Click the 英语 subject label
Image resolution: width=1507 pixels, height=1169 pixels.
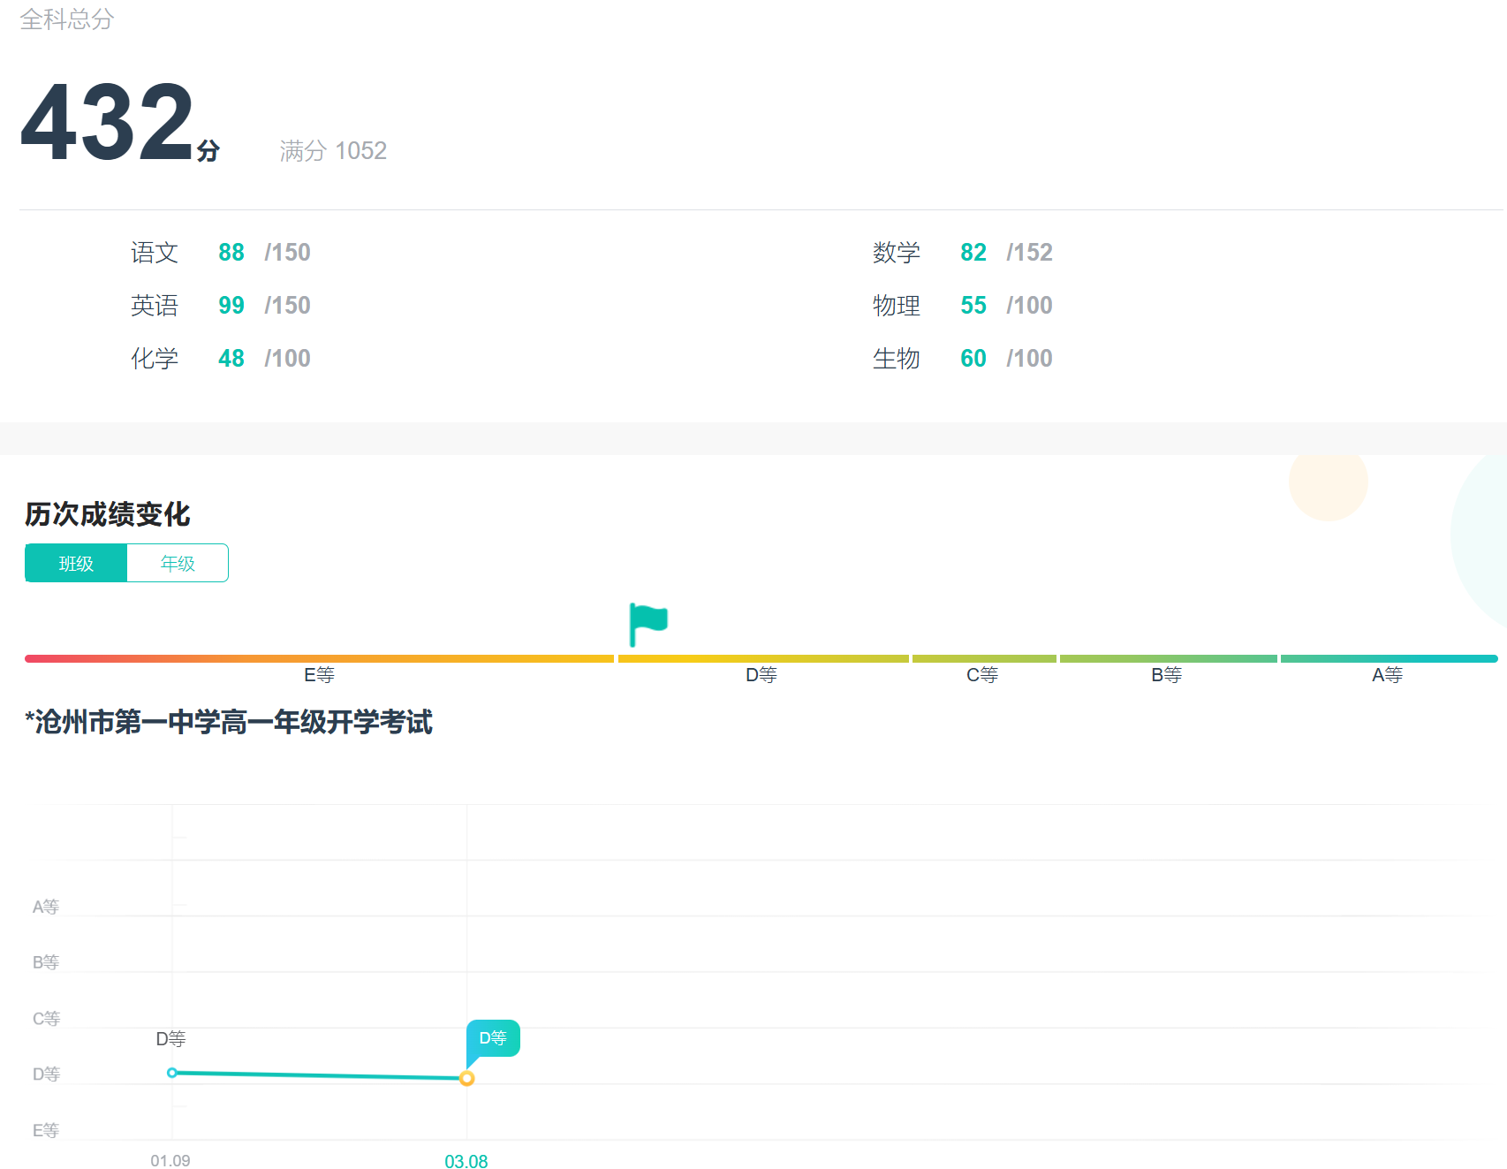pos(155,306)
